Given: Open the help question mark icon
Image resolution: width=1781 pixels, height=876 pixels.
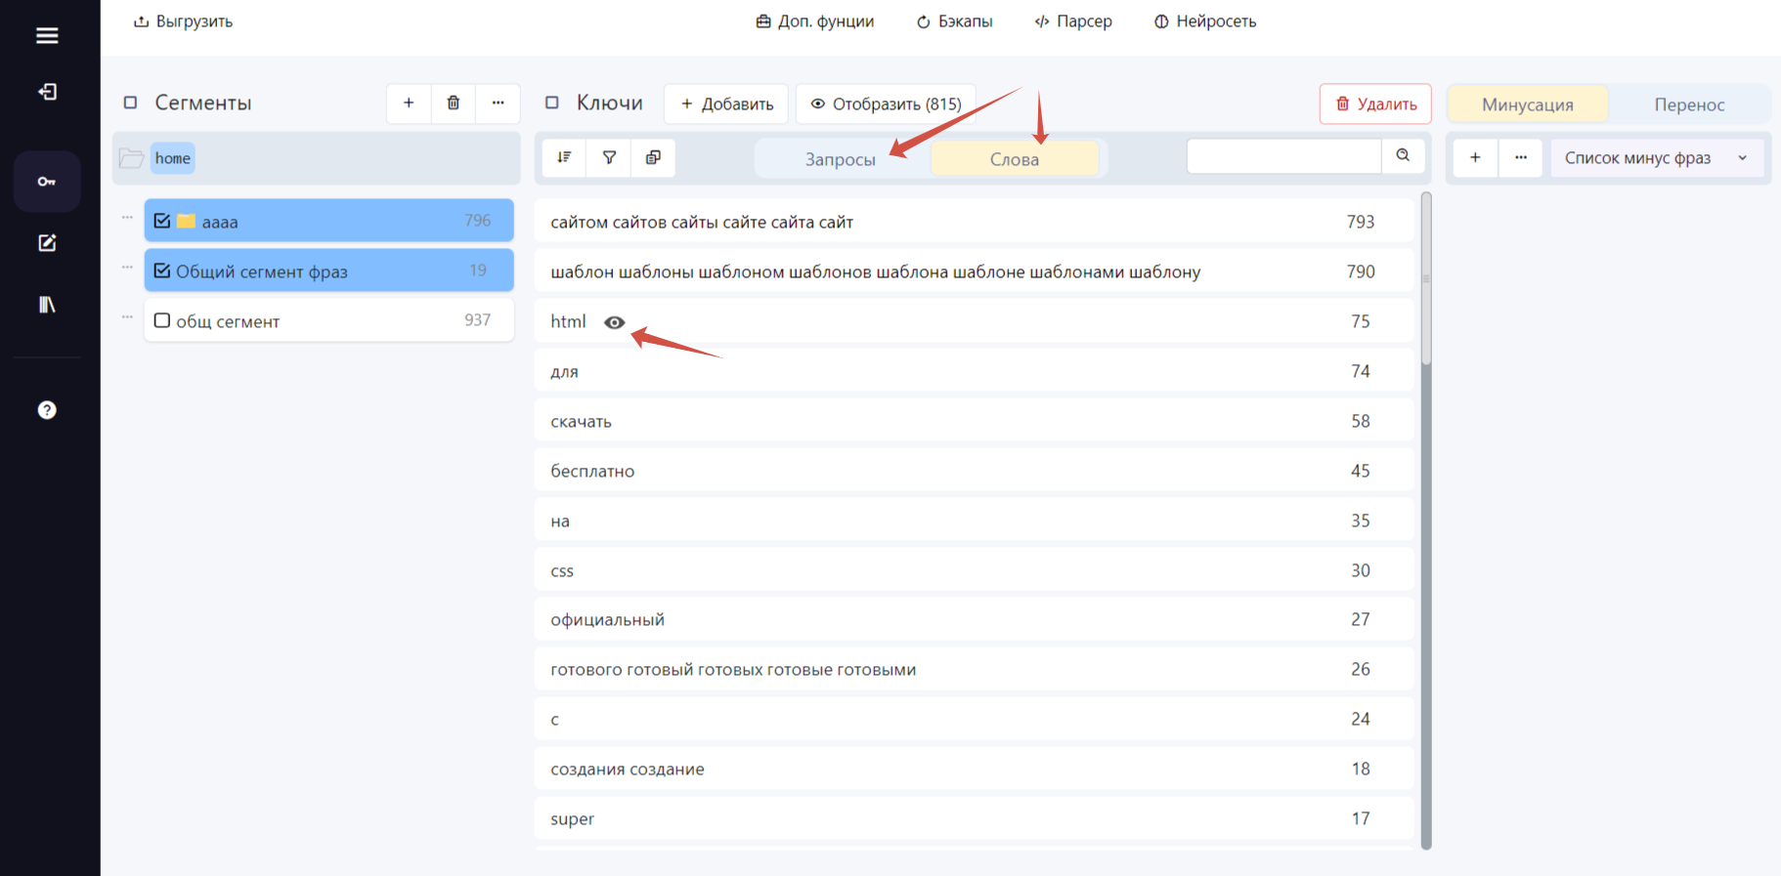Looking at the screenshot, I should pyautogui.click(x=47, y=410).
